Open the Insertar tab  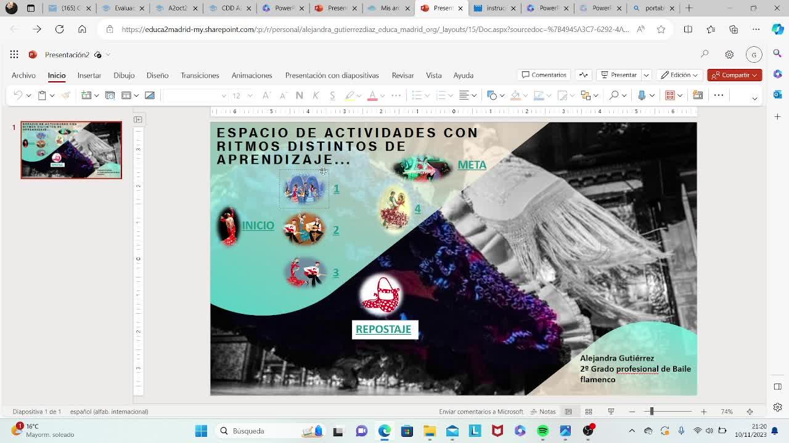(x=89, y=75)
